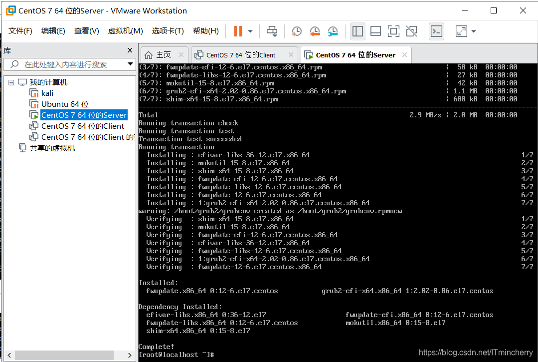This screenshot has height=362, width=538.
Task: Open the 查看(V) menu
Action: click(86, 31)
